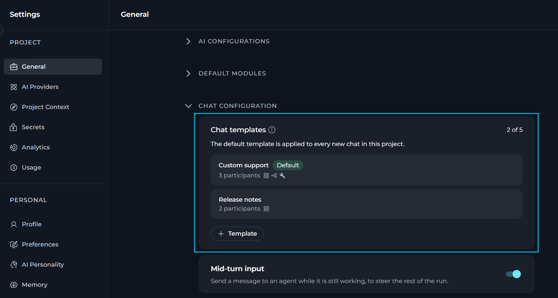Click the Analytics chart icon
This screenshot has width=558, height=298.
(14, 148)
